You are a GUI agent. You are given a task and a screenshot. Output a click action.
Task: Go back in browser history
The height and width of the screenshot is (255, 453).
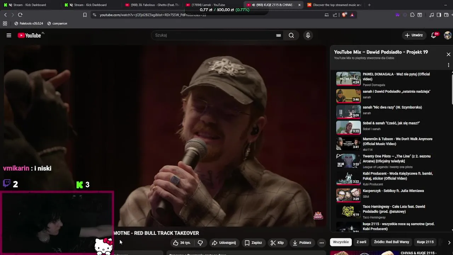coord(5,15)
